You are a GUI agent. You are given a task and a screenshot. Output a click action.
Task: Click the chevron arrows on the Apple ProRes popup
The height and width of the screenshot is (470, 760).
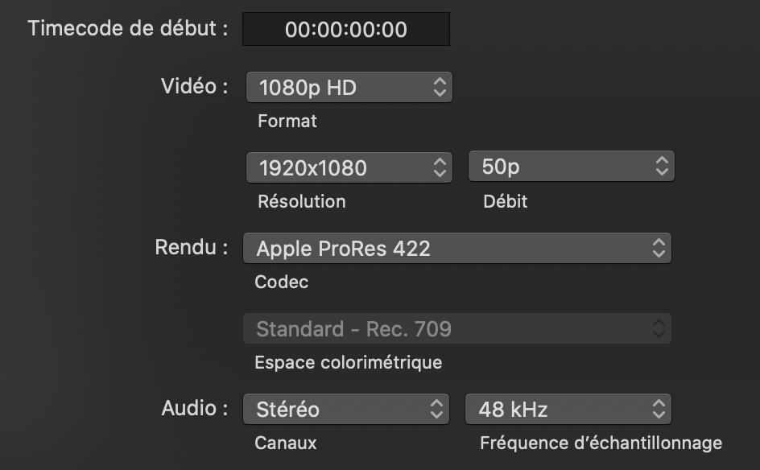click(x=659, y=249)
